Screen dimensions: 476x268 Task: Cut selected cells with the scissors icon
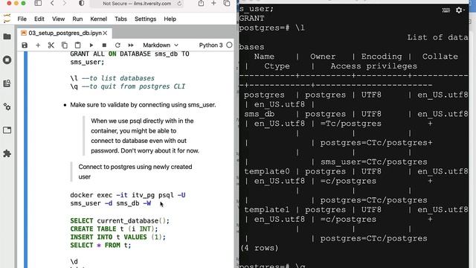tap(51, 45)
